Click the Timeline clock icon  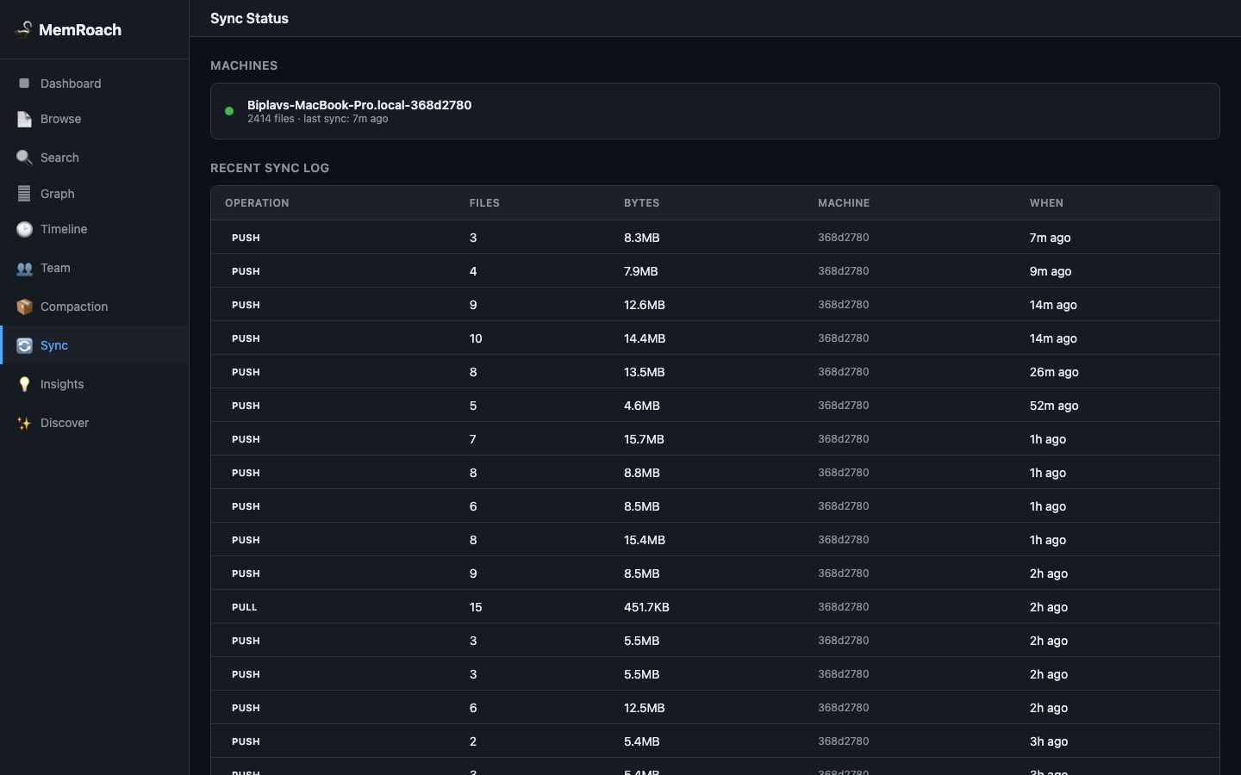tap(24, 229)
